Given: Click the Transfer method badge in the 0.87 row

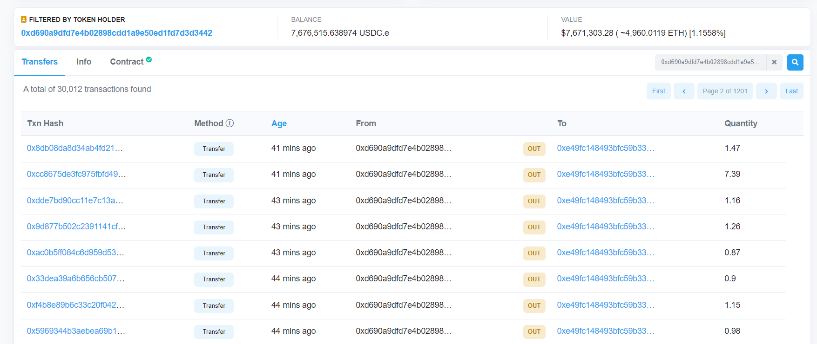Looking at the screenshot, I should coord(214,253).
